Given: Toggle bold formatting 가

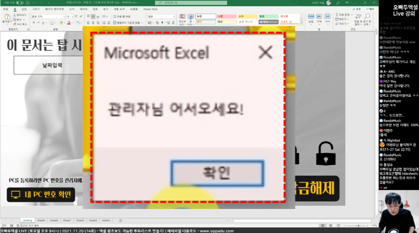Looking at the screenshot, I should tap(34, 23).
